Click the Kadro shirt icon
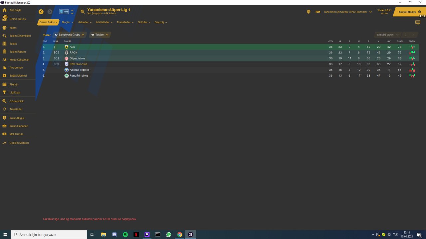 (5, 28)
